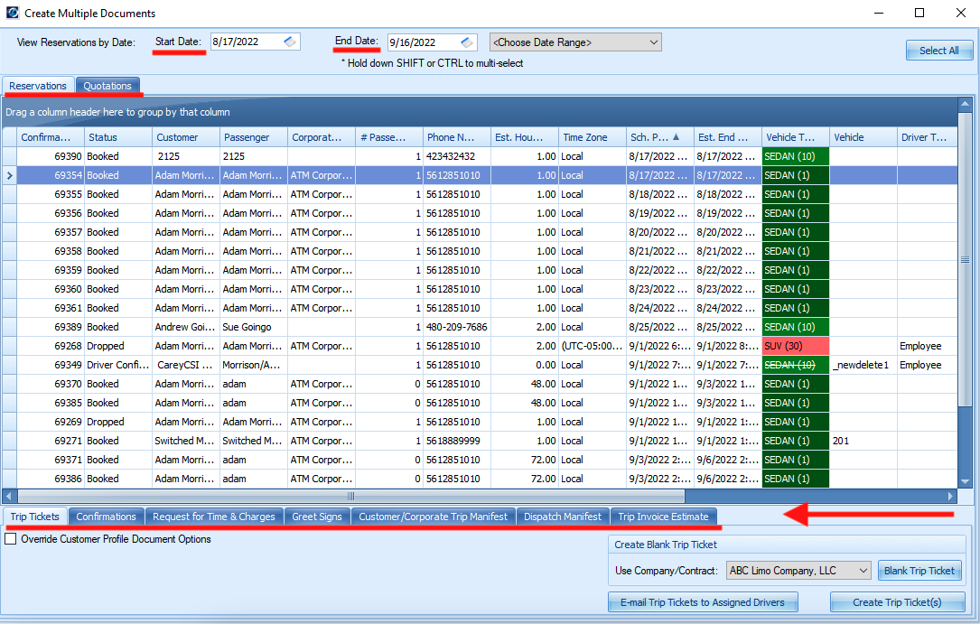
Task: Click phone number 5618889999
Action: point(456,441)
